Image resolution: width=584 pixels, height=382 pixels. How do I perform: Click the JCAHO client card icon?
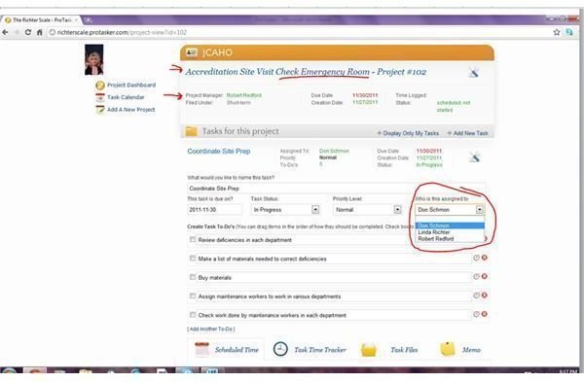(x=192, y=52)
